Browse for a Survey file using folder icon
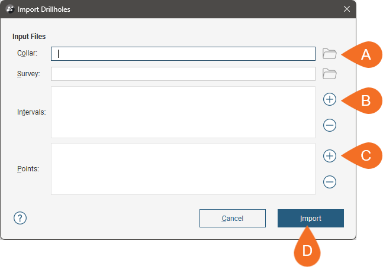Image resolution: width=383 pixels, height=267 pixels. coord(329,74)
